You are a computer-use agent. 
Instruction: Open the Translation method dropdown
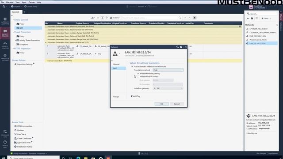(168, 70)
